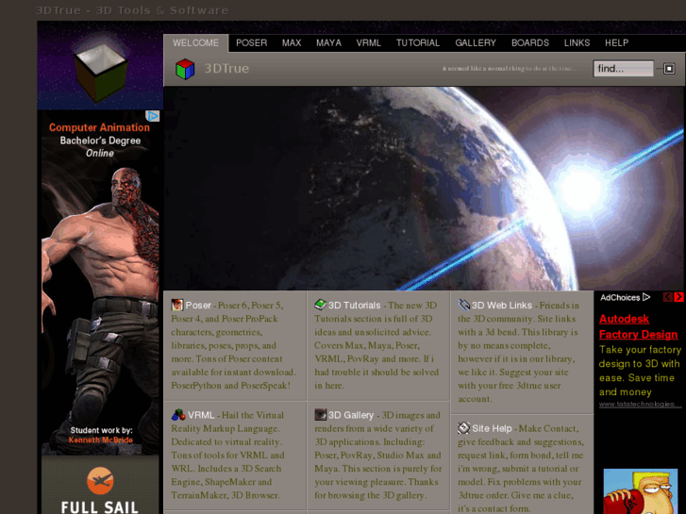Open the 3D Web Links link
The width and height of the screenshot is (686, 514).
(502, 306)
